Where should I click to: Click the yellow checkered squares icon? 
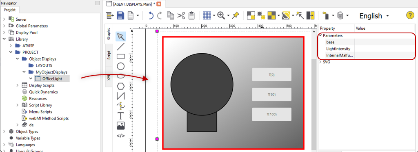point(271,16)
